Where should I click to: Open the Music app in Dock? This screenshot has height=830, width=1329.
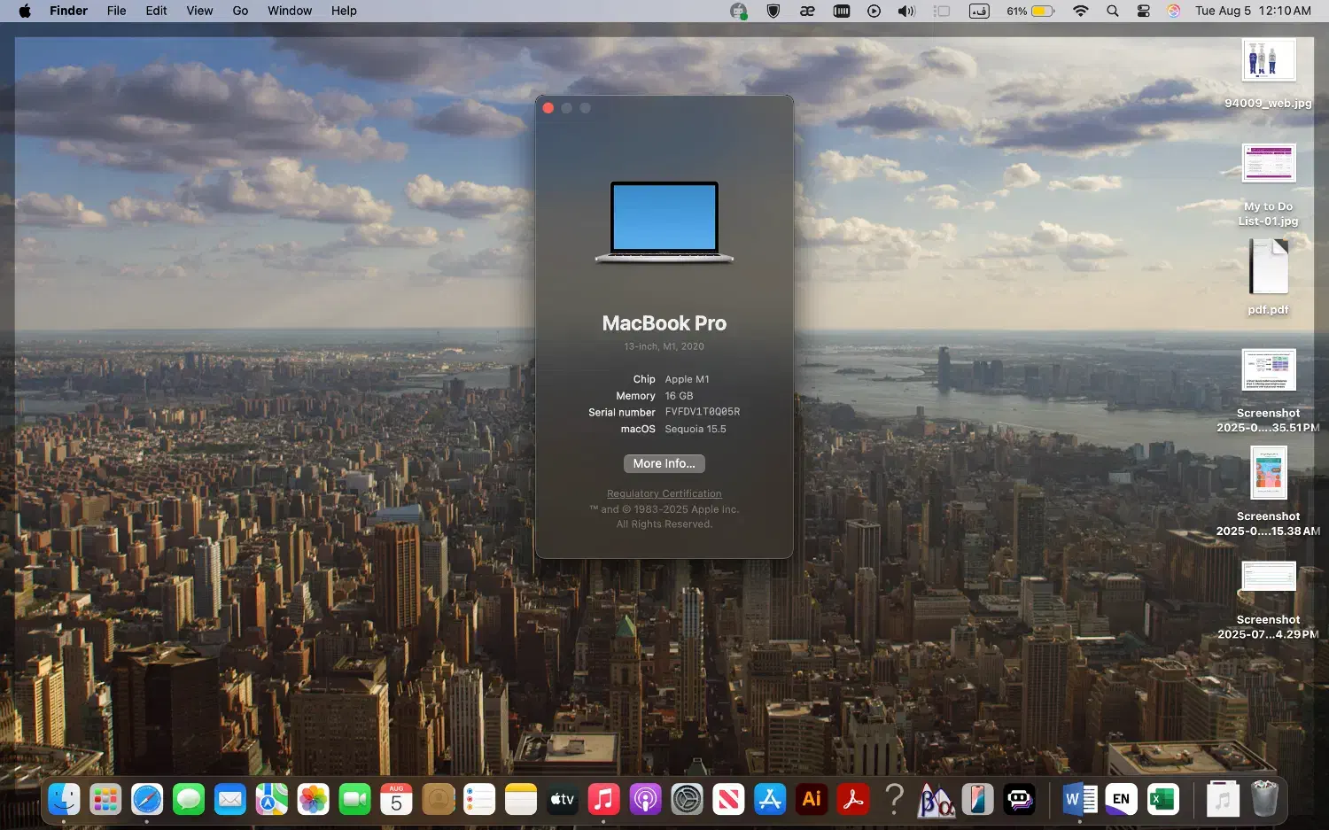tap(603, 800)
